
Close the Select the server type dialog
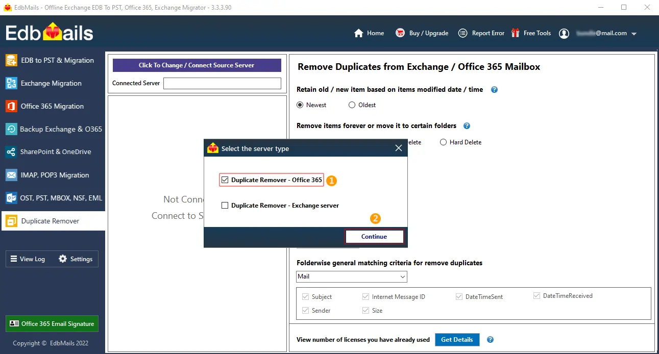(399, 148)
